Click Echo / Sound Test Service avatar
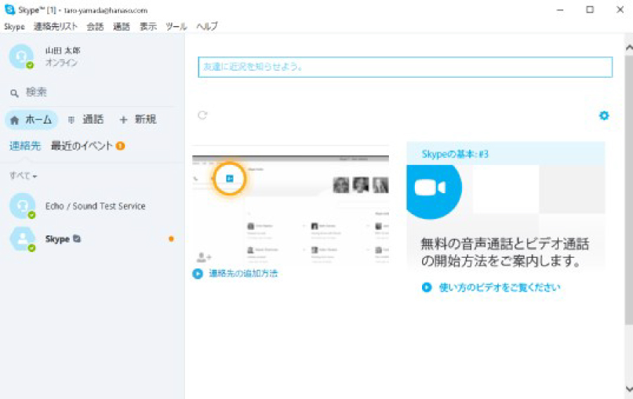 [x=23, y=206]
